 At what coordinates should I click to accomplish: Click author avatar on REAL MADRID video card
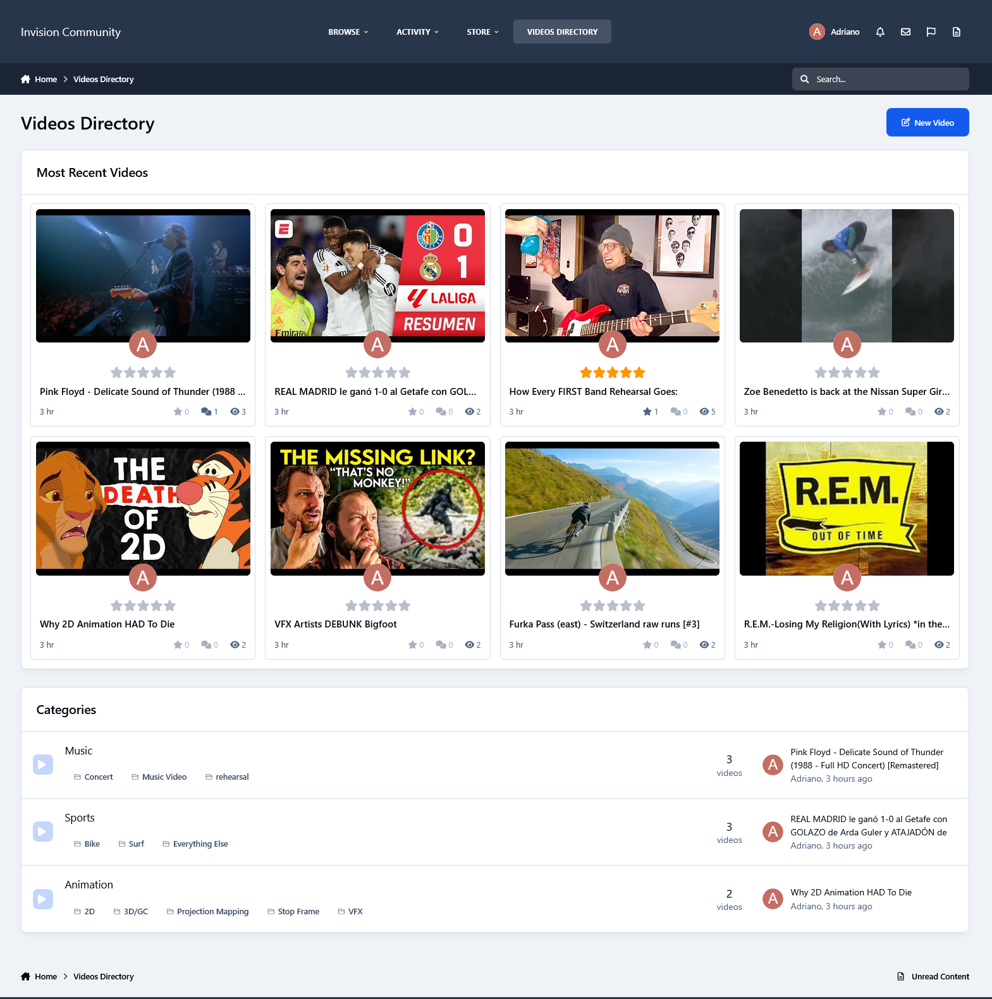coord(377,344)
